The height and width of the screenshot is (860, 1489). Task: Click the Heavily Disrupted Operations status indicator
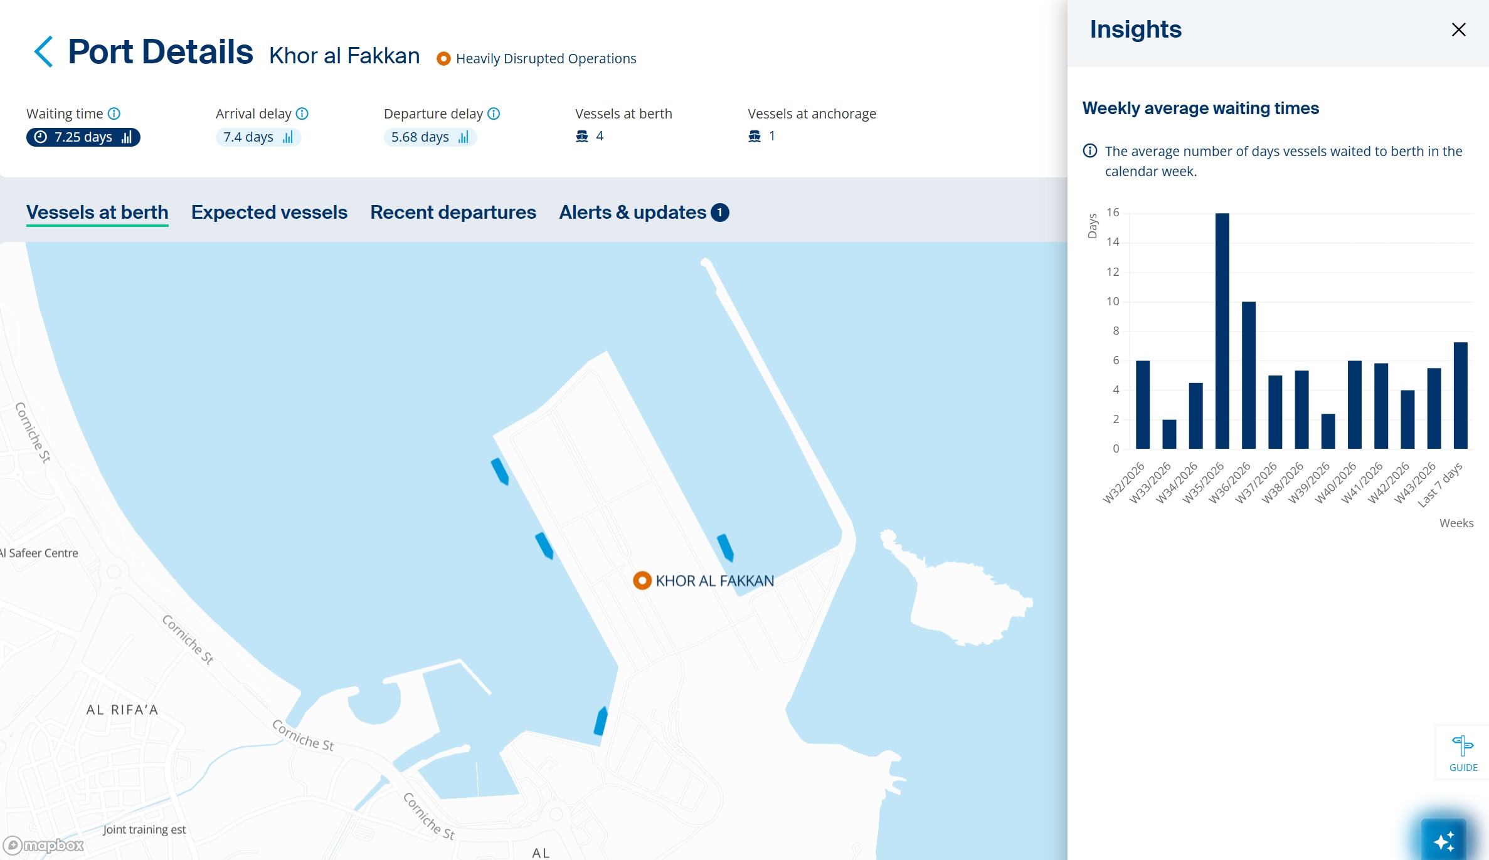pyautogui.click(x=537, y=58)
